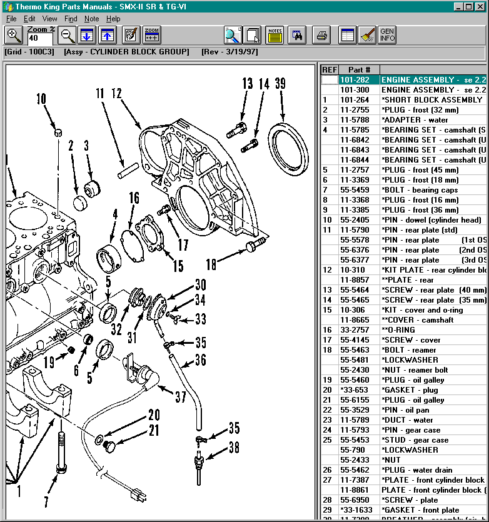Open the GEN INFO toolbar button

click(x=387, y=35)
